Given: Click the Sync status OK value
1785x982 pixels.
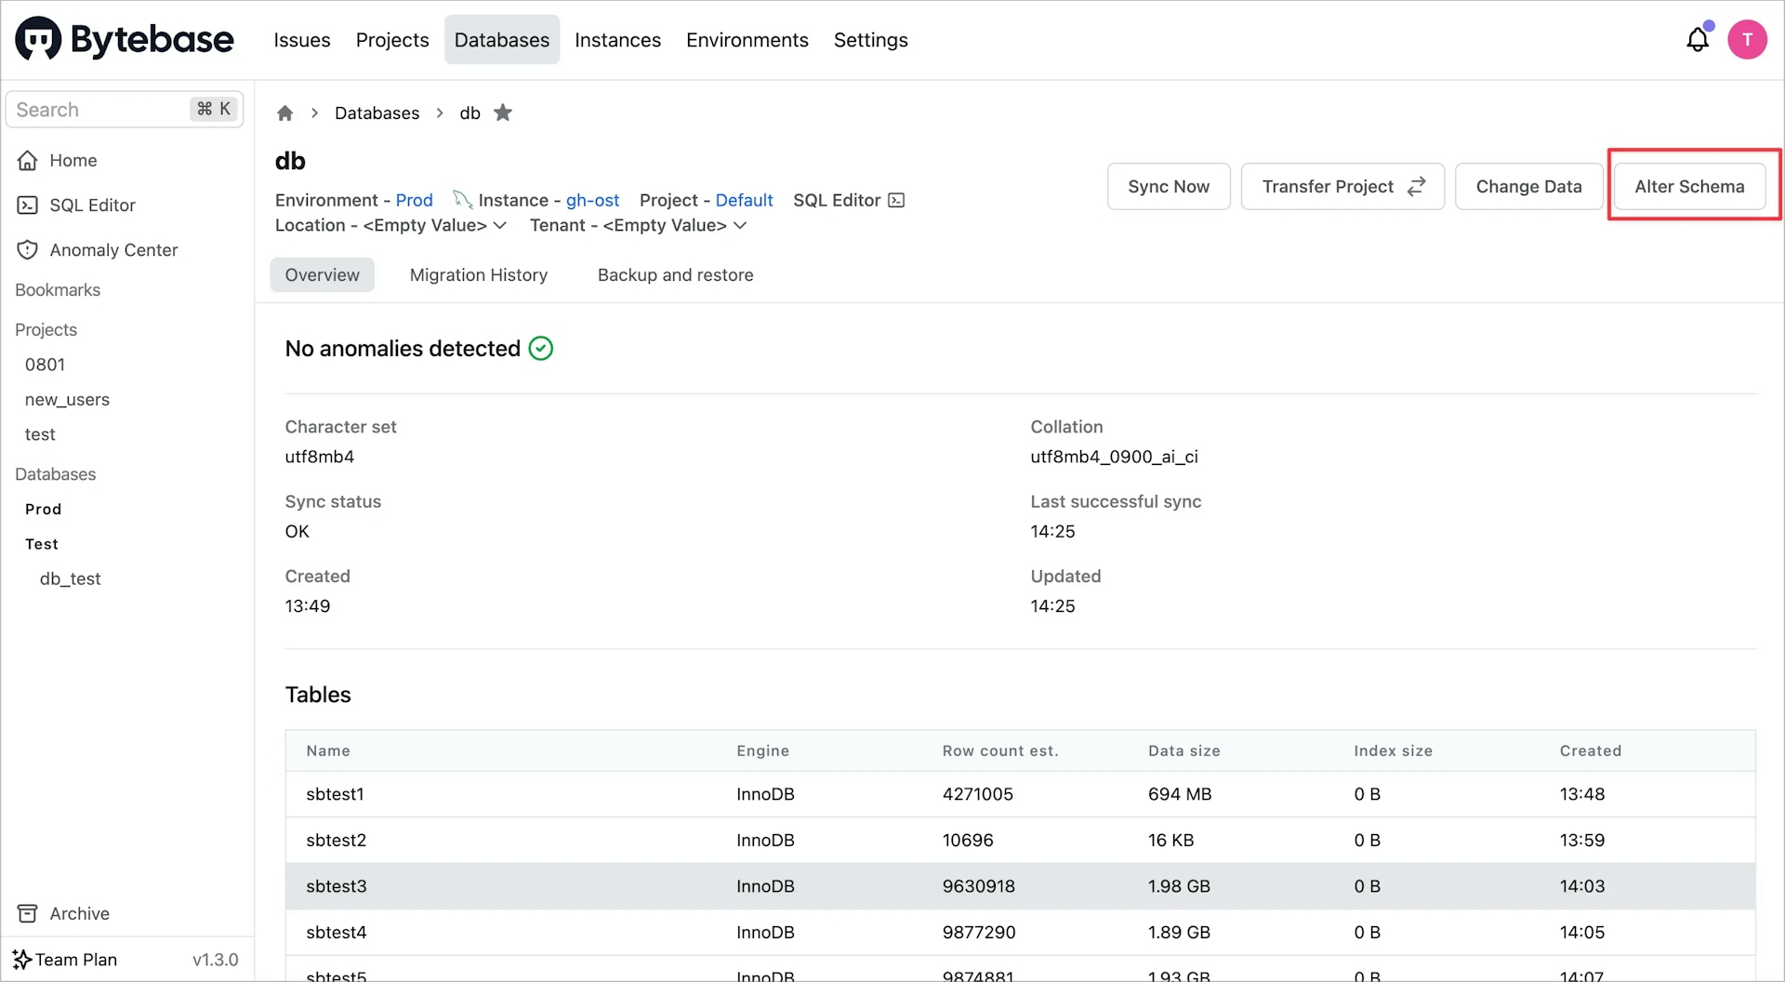Looking at the screenshot, I should click(297, 531).
